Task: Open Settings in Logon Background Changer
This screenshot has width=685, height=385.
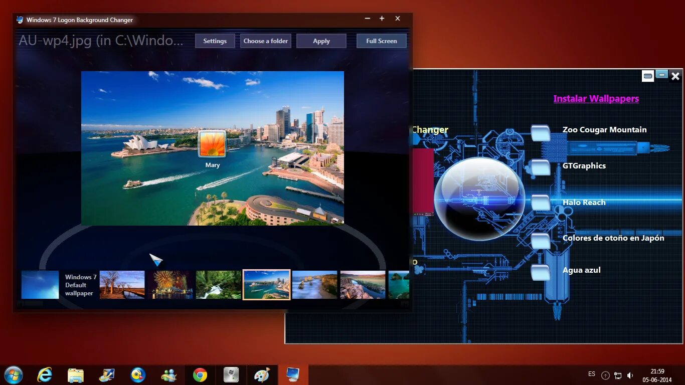Action: pyautogui.click(x=215, y=41)
